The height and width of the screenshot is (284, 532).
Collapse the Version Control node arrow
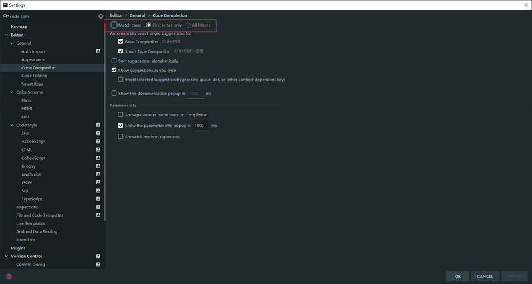pos(6,256)
